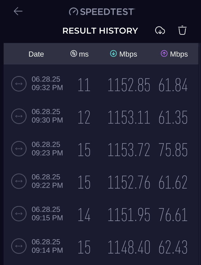Click connection icon for 09:15 PM result
201x265 pixels.
[x=19, y=214]
